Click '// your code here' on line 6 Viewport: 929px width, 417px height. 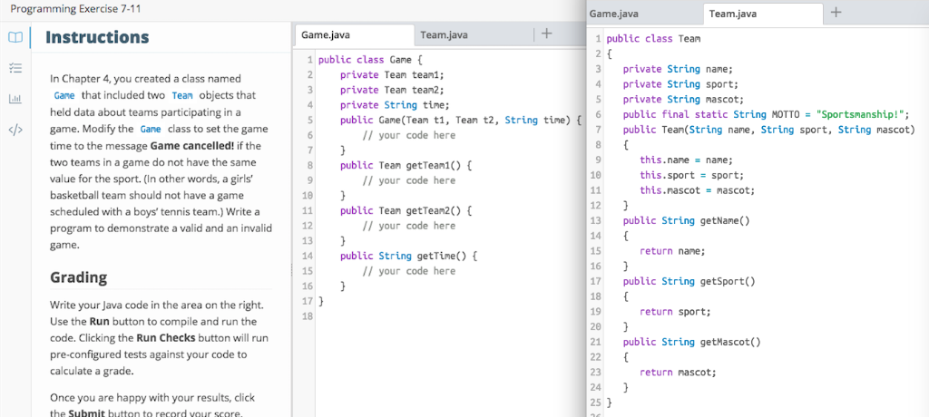(409, 135)
